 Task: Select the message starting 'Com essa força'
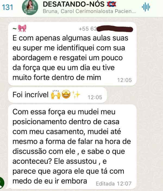point(72,147)
